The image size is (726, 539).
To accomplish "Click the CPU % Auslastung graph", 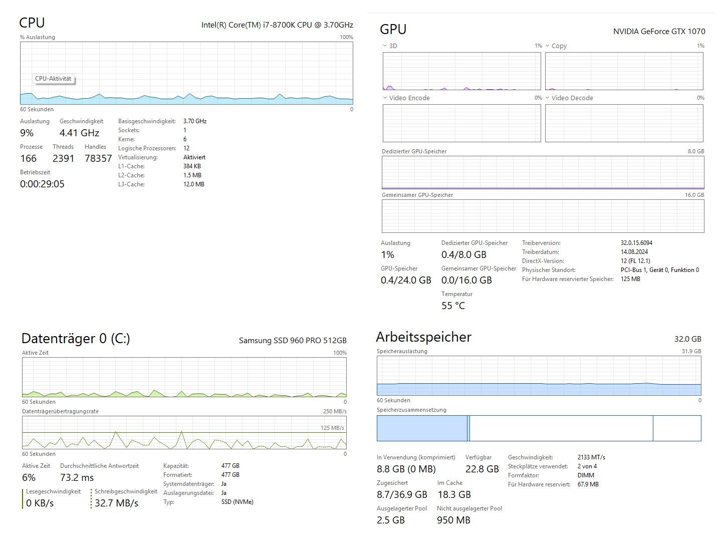I will pyautogui.click(x=186, y=73).
